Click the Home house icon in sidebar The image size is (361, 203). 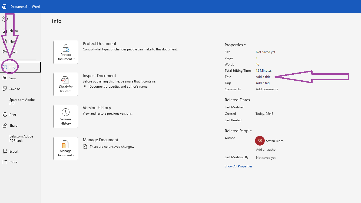(5, 30)
